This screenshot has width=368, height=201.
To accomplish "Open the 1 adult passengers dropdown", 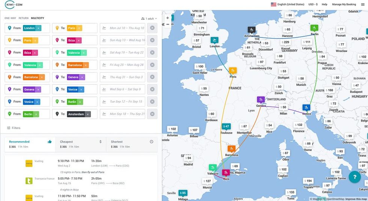I will click(x=149, y=18).
